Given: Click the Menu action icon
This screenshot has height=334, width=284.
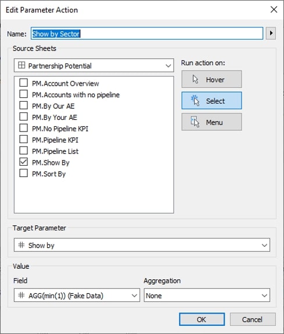Looking at the screenshot, I should [195, 122].
